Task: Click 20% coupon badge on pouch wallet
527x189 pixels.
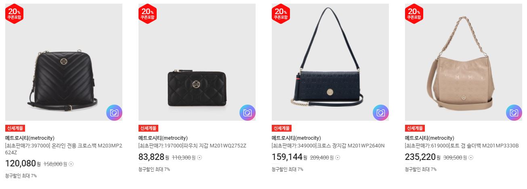Action: (x=148, y=14)
